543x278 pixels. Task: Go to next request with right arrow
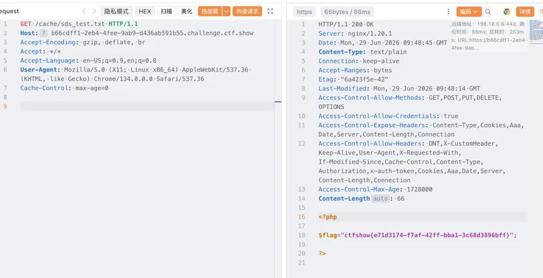point(94,12)
